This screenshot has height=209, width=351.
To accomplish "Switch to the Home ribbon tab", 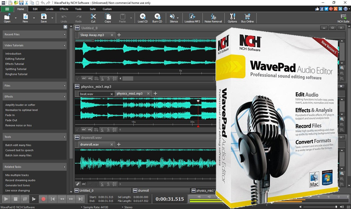I will click(x=21, y=9).
